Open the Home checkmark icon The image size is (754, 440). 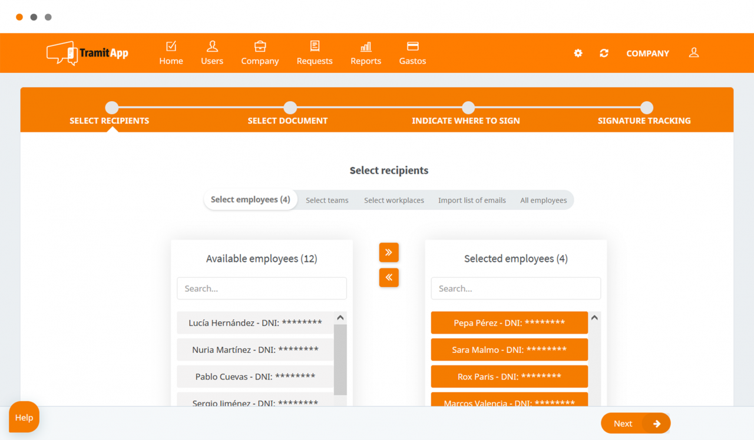[171, 46]
